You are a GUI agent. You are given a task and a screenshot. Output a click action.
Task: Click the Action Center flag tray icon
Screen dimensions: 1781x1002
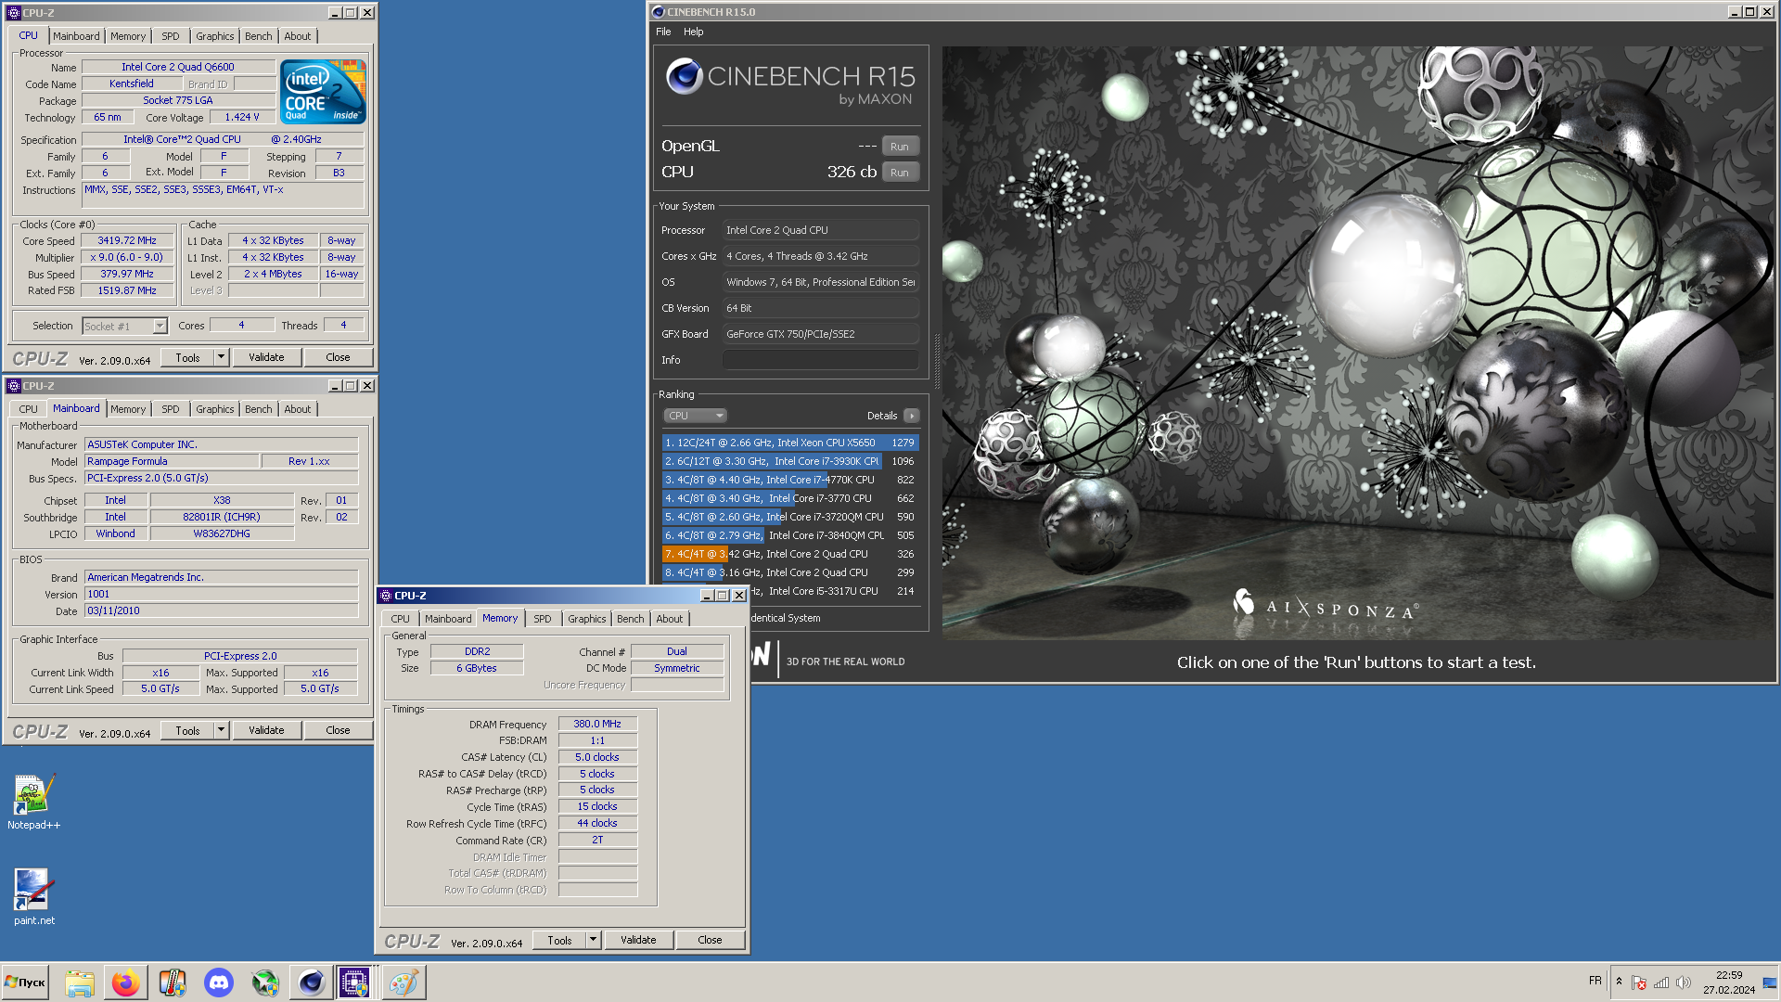tap(1639, 983)
